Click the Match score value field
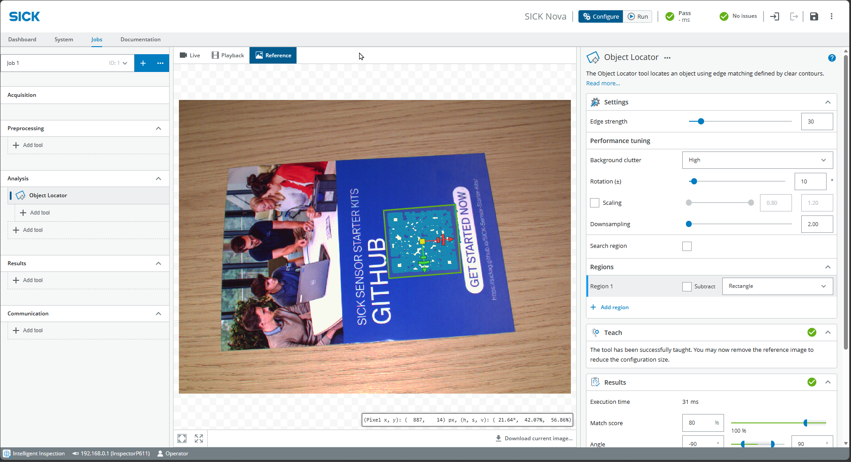The height and width of the screenshot is (462, 851). pos(703,423)
